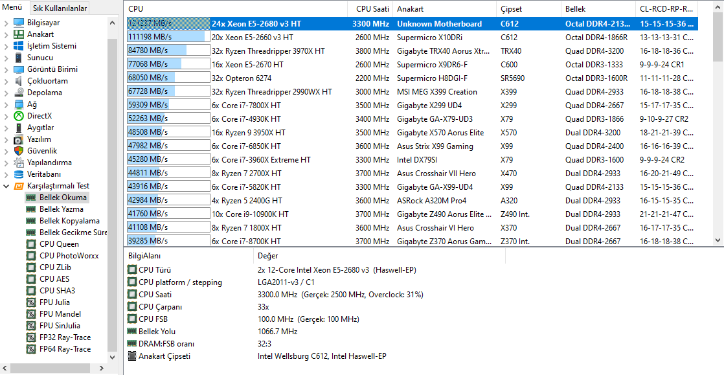Click the CPU Türü chip icon in details

[x=132, y=269]
